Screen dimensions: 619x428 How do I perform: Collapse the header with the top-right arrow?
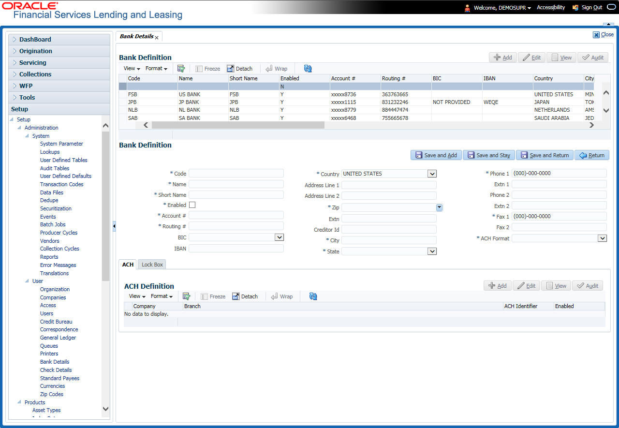pyautogui.click(x=608, y=24)
